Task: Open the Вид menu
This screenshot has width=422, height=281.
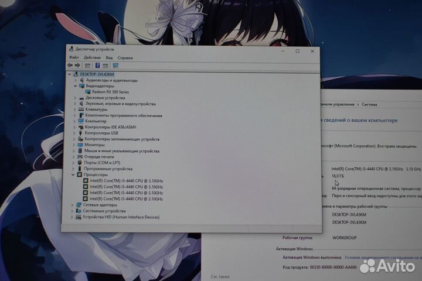Action: point(109,58)
